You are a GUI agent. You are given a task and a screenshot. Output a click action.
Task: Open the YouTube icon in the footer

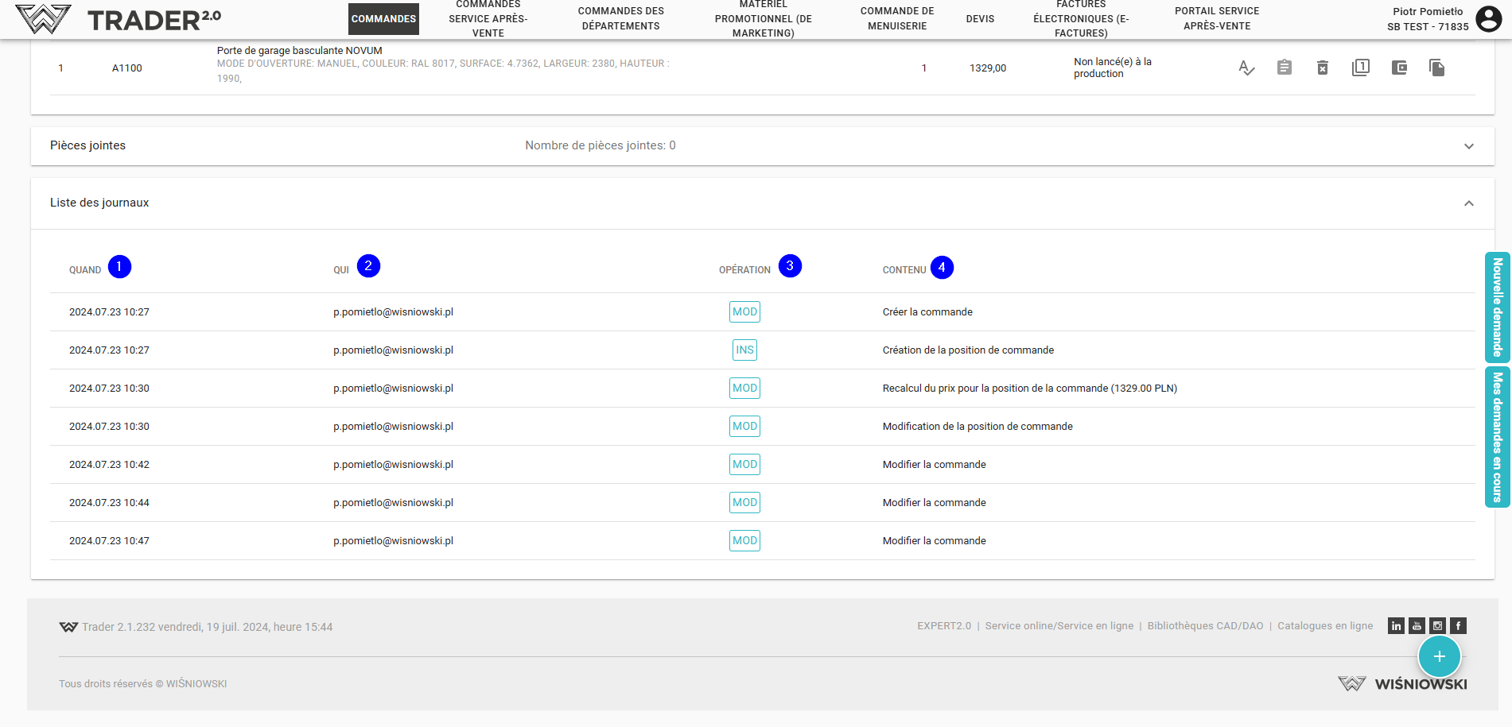[x=1417, y=626]
